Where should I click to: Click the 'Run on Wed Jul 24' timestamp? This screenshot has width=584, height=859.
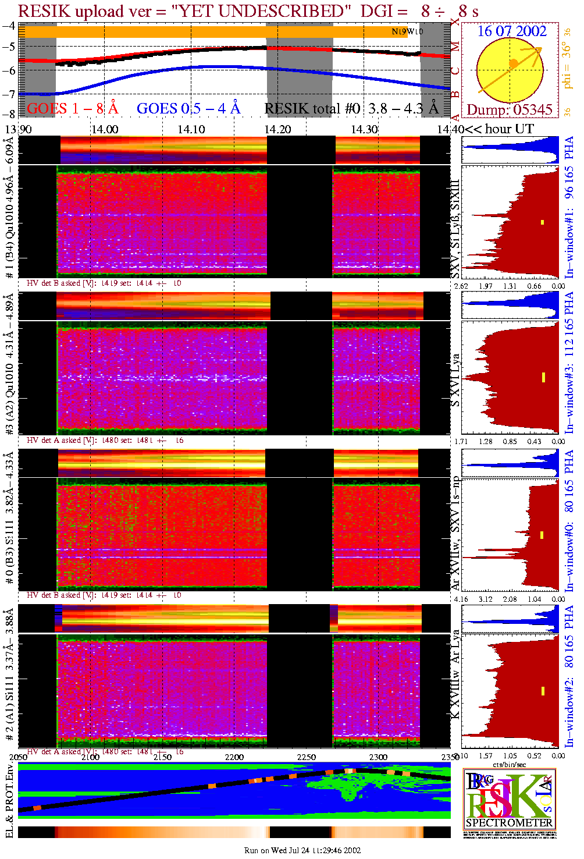pyautogui.click(x=302, y=850)
